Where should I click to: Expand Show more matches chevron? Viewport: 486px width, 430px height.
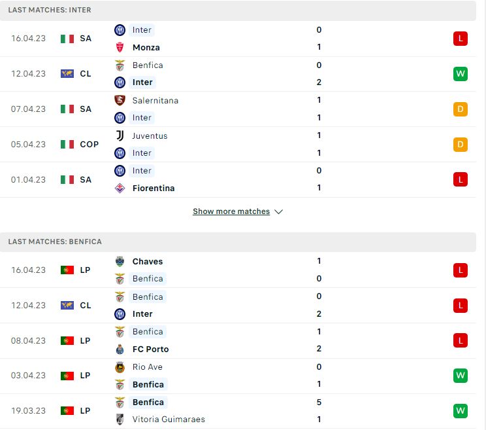click(279, 212)
